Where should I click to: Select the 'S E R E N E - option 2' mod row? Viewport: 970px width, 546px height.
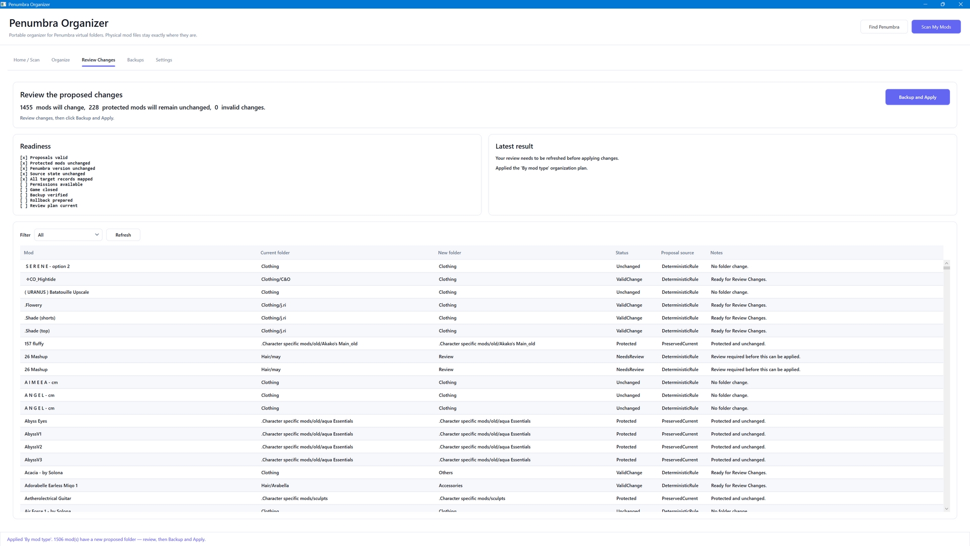click(481, 266)
